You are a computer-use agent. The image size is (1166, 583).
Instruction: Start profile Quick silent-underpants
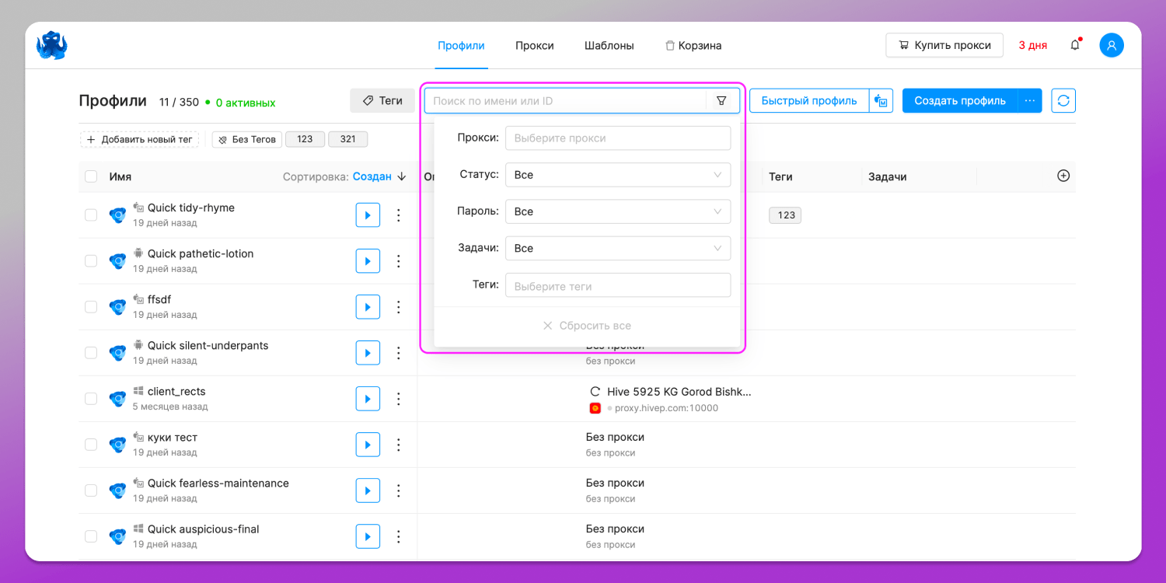point(368,352)
